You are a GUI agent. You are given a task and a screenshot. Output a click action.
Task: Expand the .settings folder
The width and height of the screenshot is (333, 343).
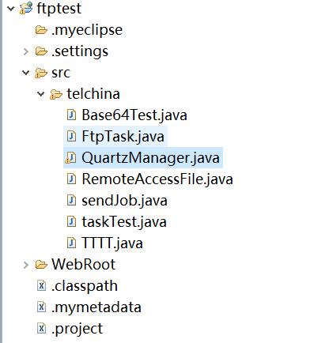[26, 51]
